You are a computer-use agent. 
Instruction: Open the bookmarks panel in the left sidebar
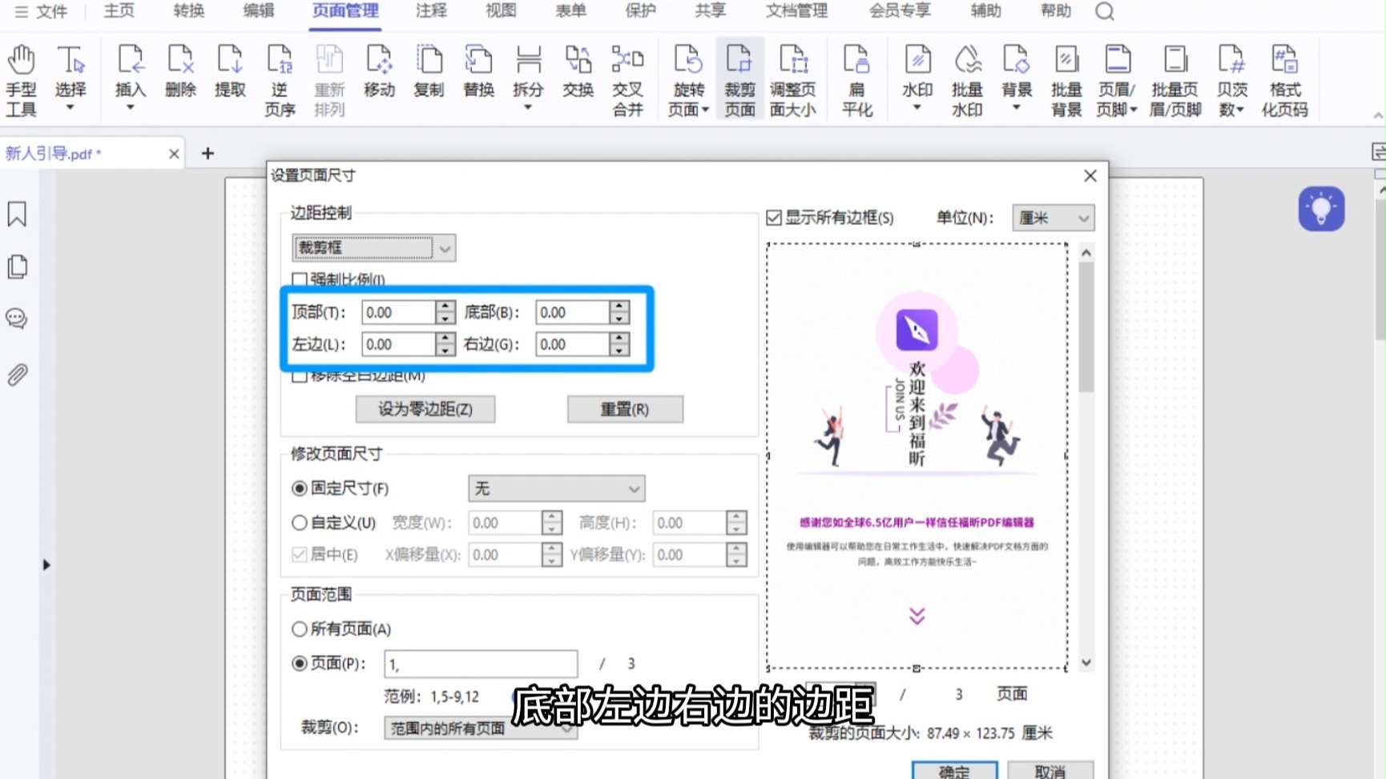click(x=17, y=214)
